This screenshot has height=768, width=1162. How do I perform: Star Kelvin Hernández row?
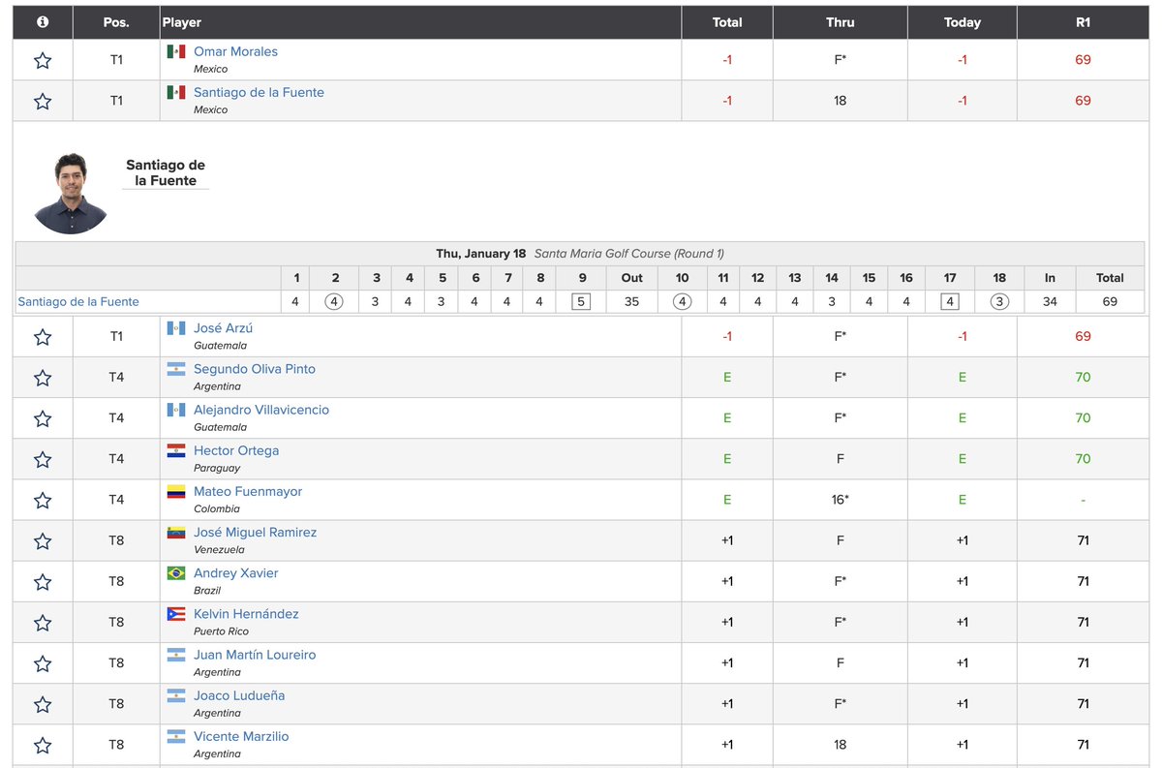pos(43,622)
